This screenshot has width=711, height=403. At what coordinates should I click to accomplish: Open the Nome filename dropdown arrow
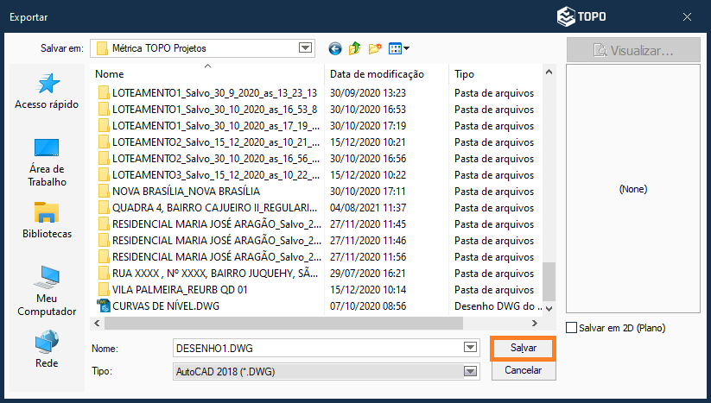click(x=471, y=347)
